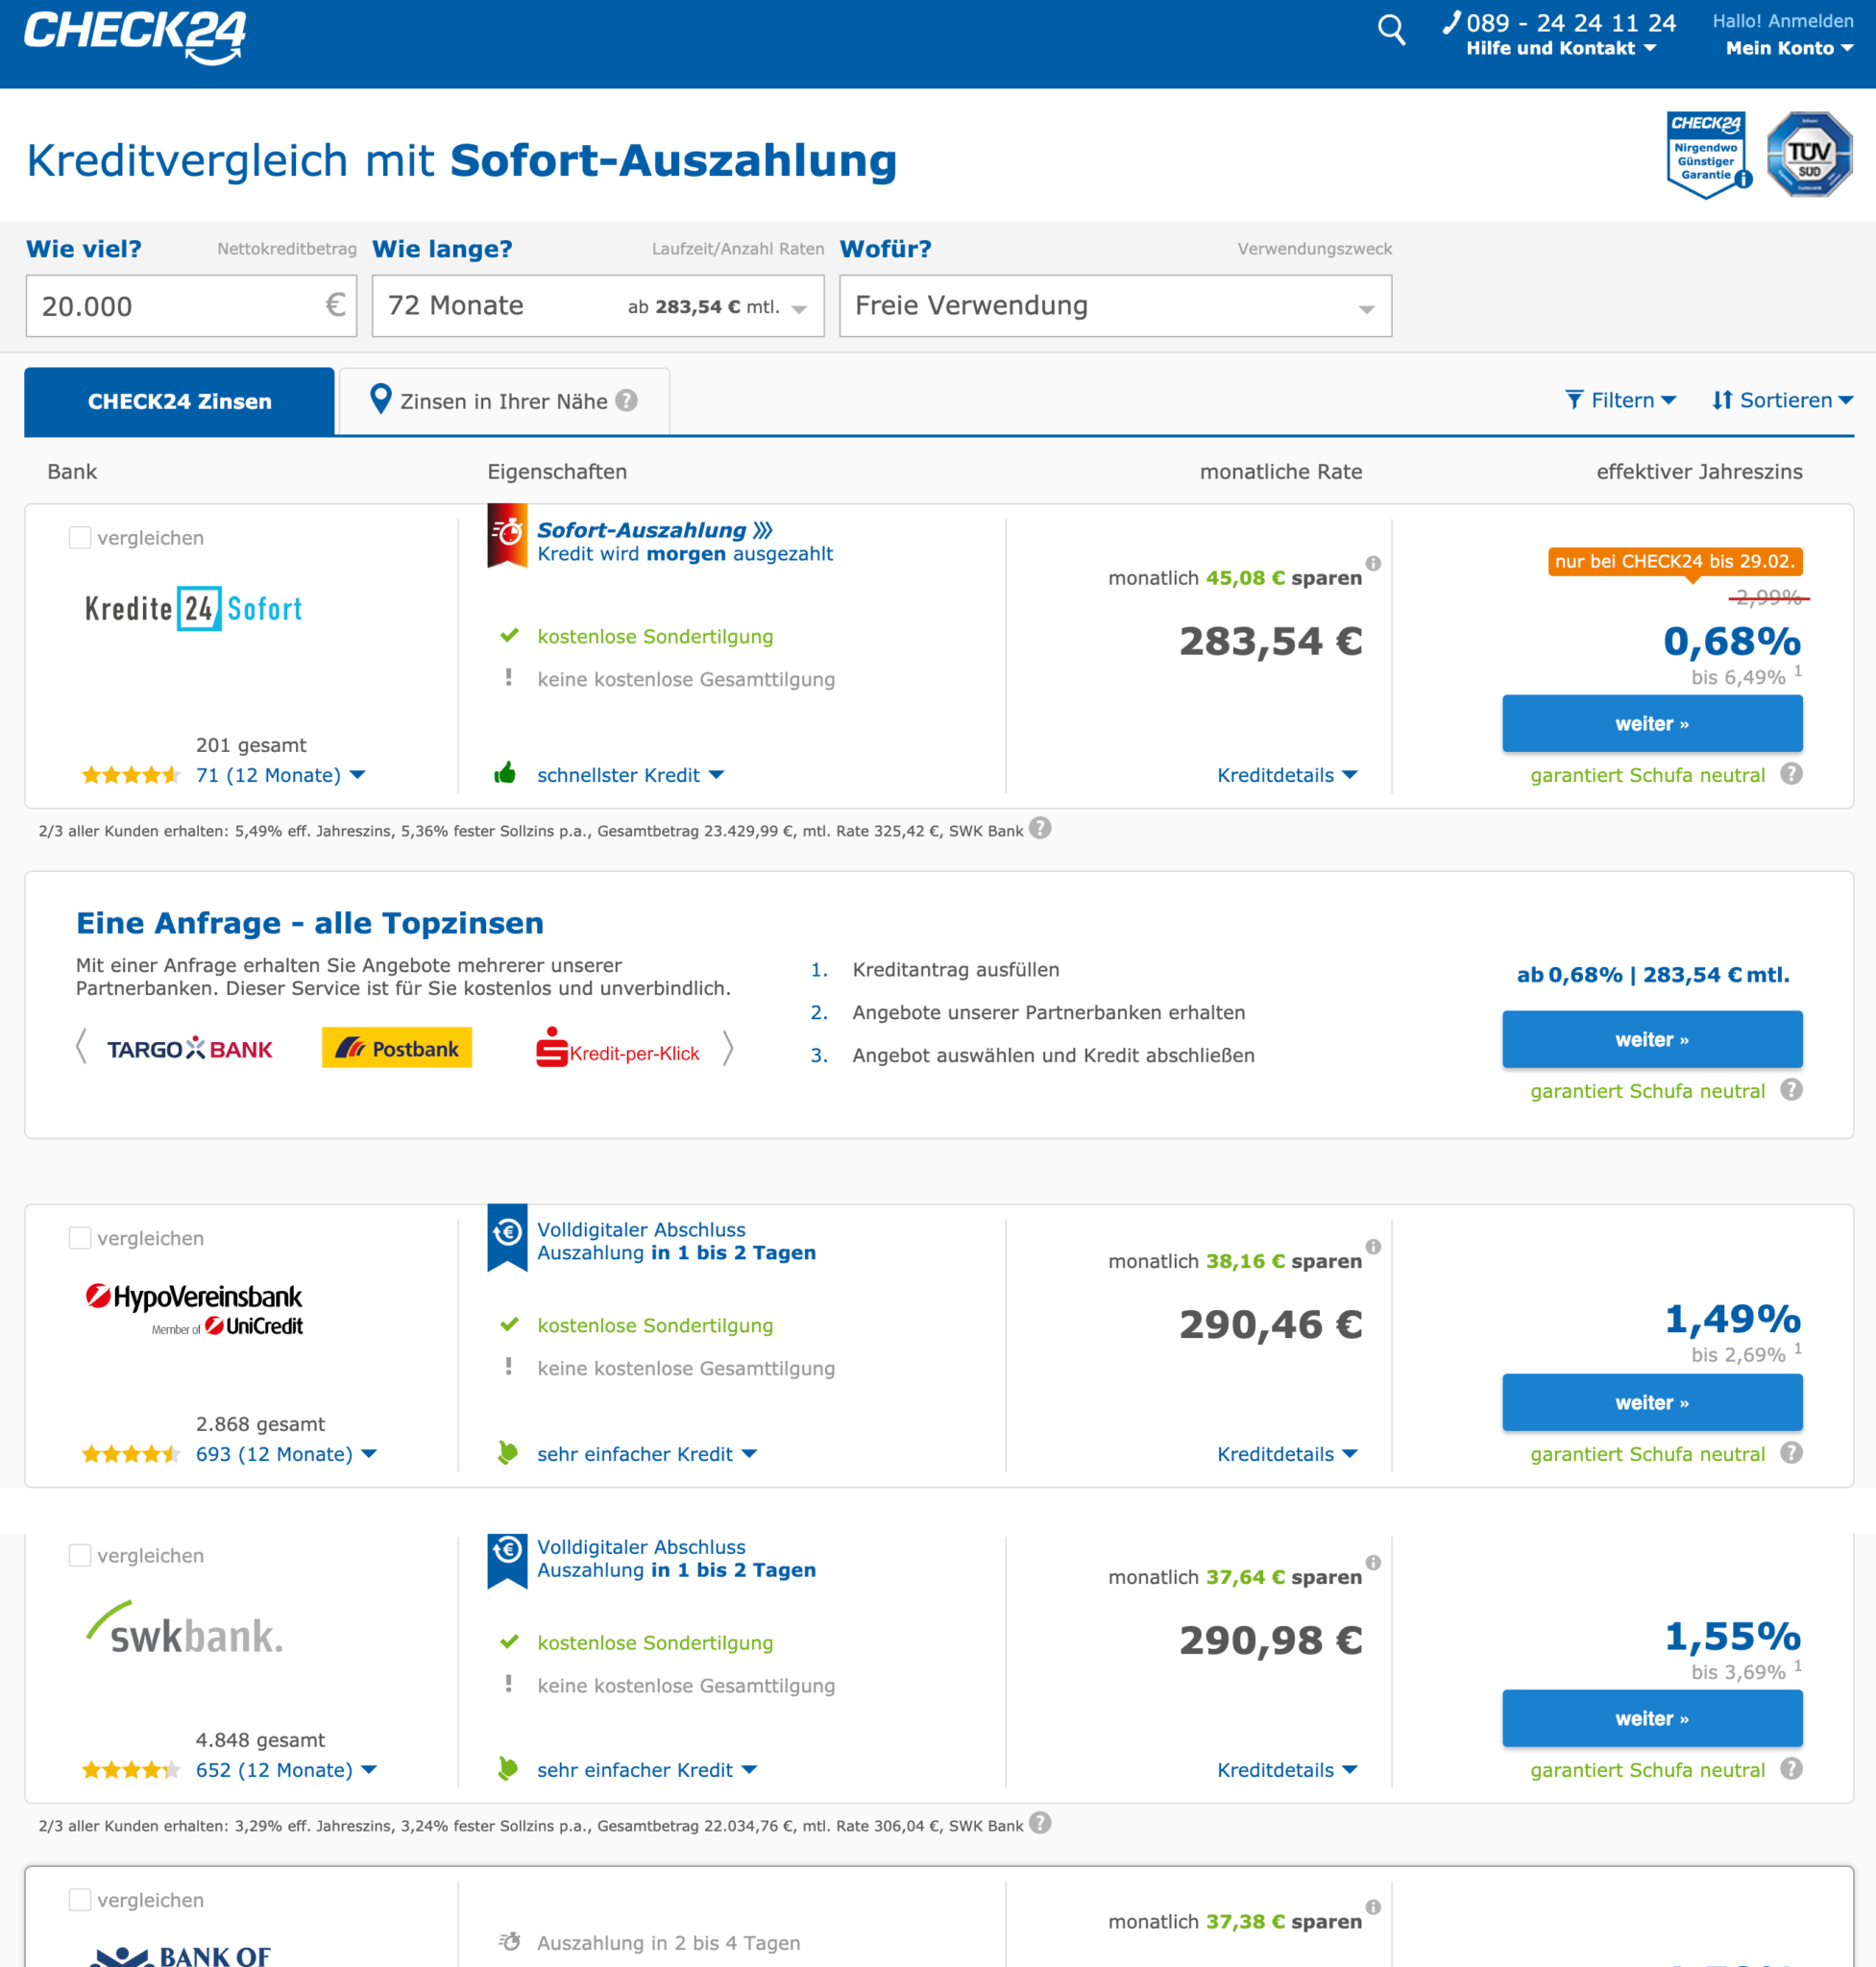Check vergleichen for Kredite24 Sofort offer
This screenshot has height=1967, width=1876.
[x=80, y=538]
